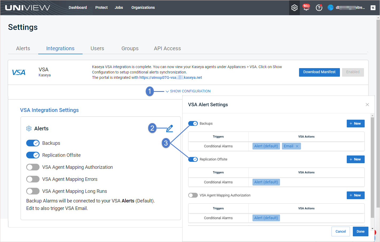Open the API Access tab
Screen dimensions: 380x242
coord(167,48)
